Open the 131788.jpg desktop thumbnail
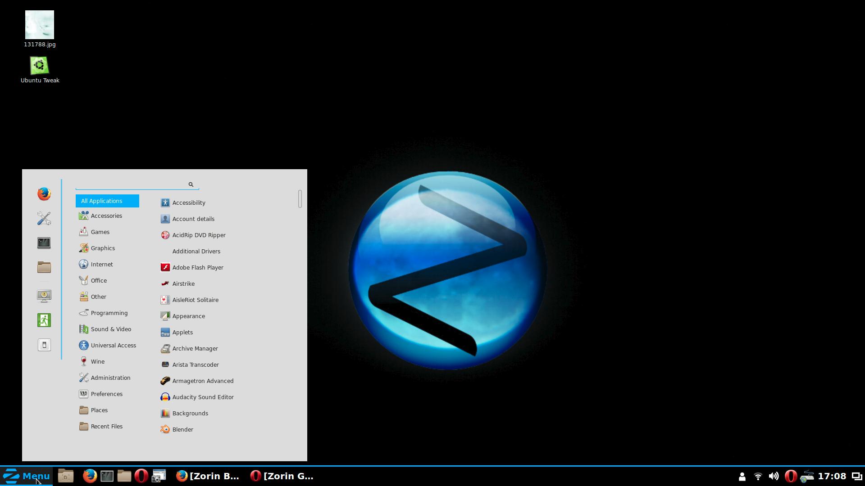This screenshot has height=486, width=865. coord(40,25)
